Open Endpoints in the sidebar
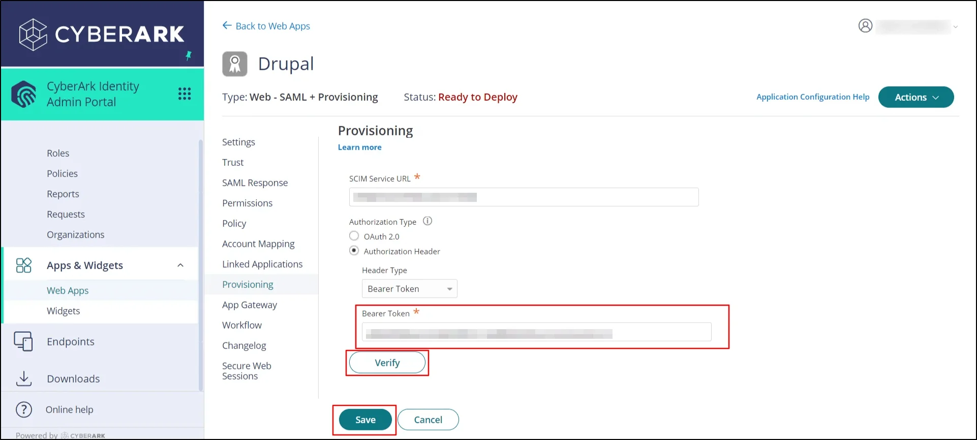This screenshot has width=977, height=440. tap(71, 341)
